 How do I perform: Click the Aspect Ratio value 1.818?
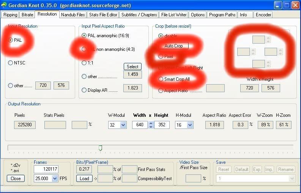coord(214,125)
